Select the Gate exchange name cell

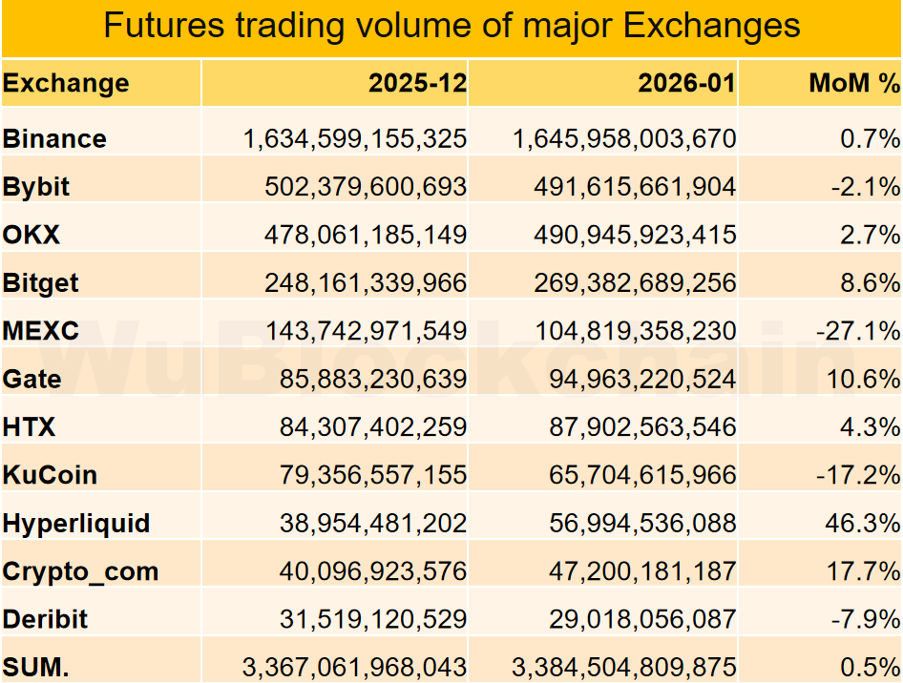(x=32, y=379)
